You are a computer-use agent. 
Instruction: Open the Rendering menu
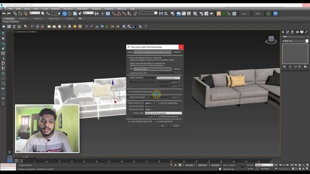click(x=96, y=9)
